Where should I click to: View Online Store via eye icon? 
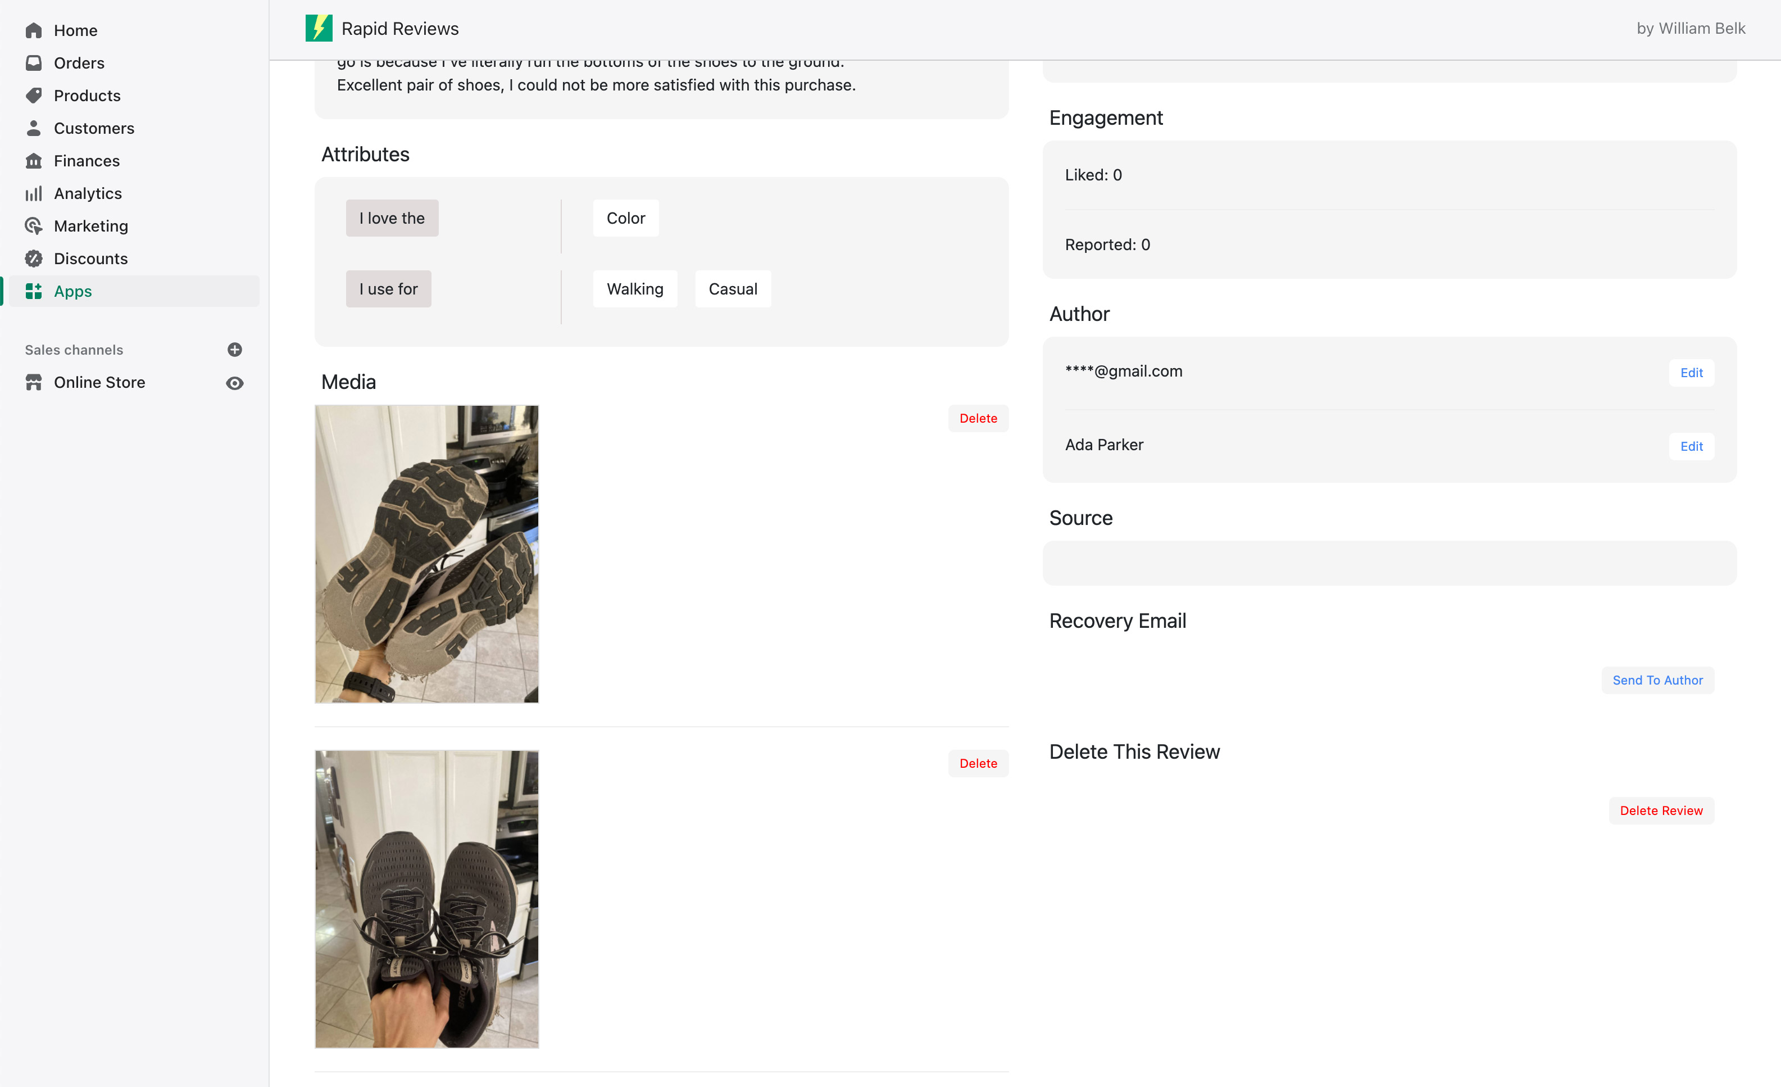[234, 383]
